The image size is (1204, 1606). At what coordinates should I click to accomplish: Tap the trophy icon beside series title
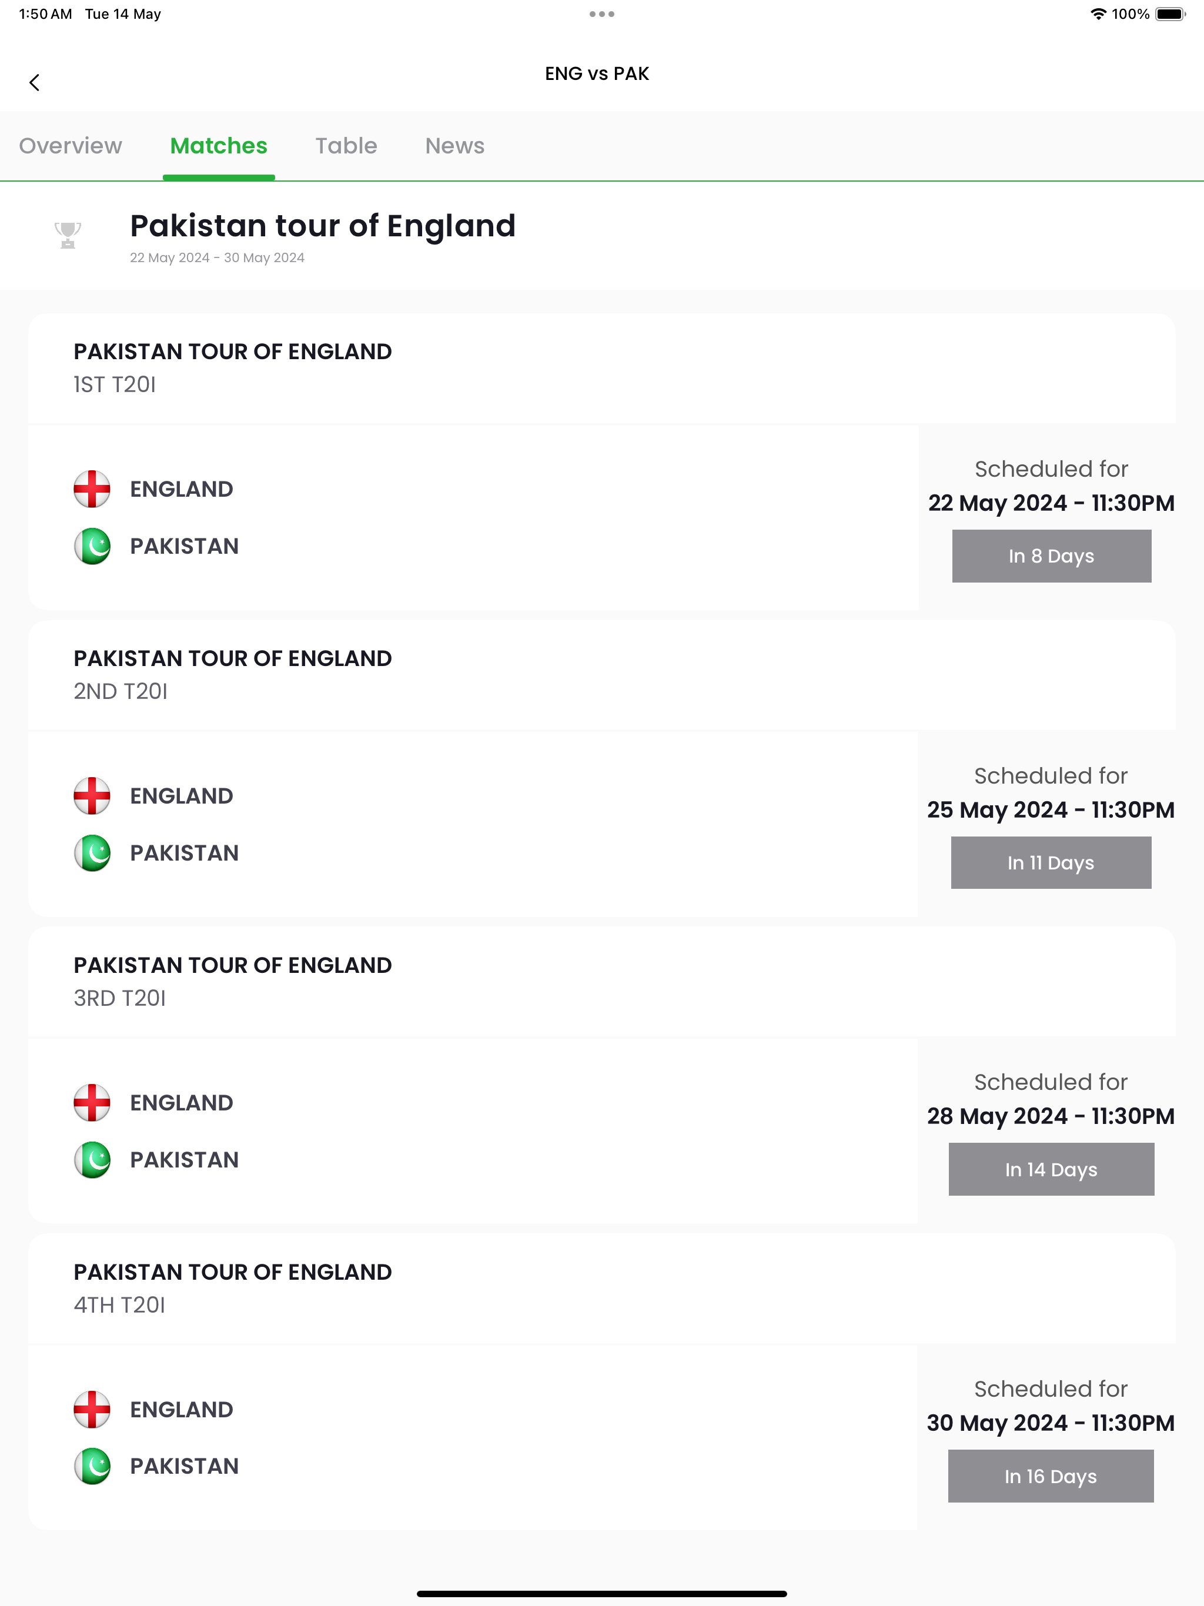click(x=68, y=235)
